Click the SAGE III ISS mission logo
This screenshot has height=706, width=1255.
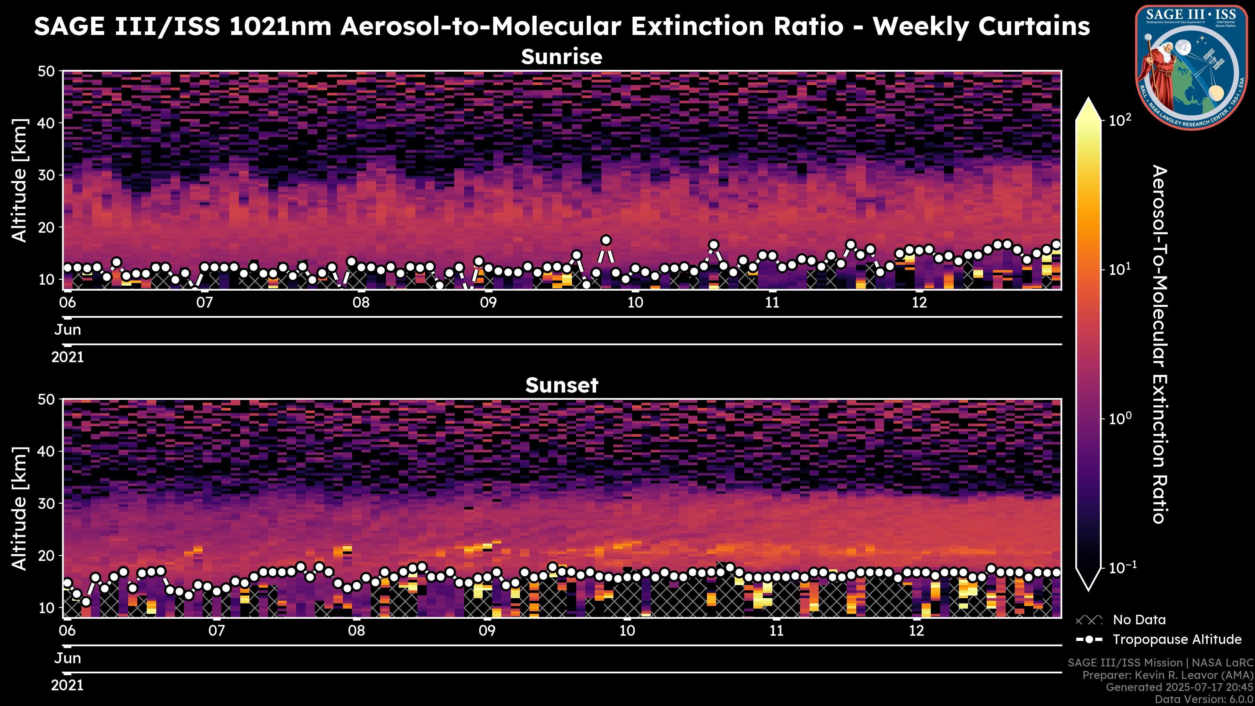[1192, 67]
